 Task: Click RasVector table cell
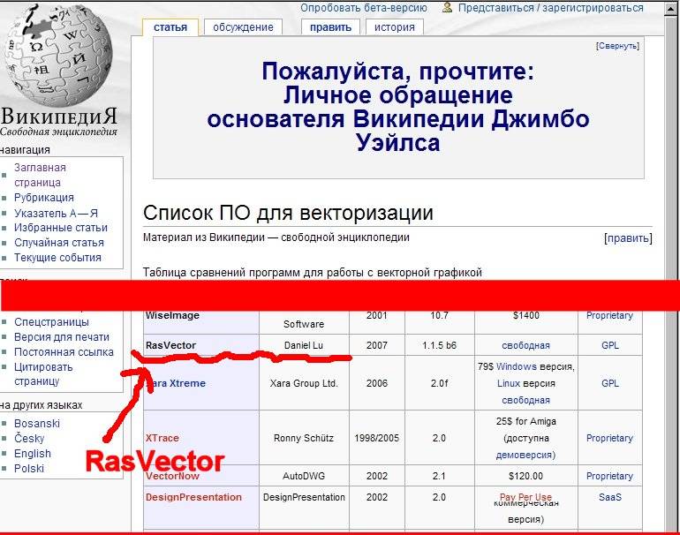point(201,345)
